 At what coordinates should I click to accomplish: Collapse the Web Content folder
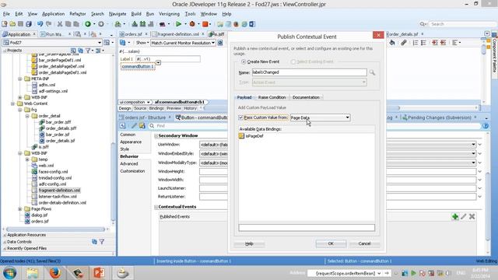(x=12, y=103)
